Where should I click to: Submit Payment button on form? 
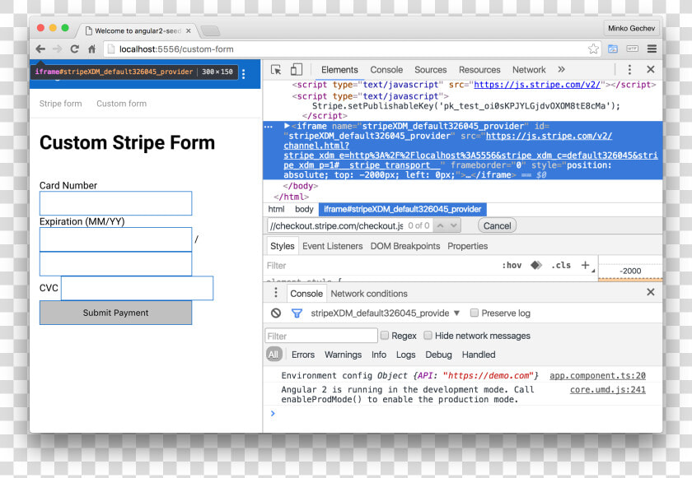(x=115, y=313)
